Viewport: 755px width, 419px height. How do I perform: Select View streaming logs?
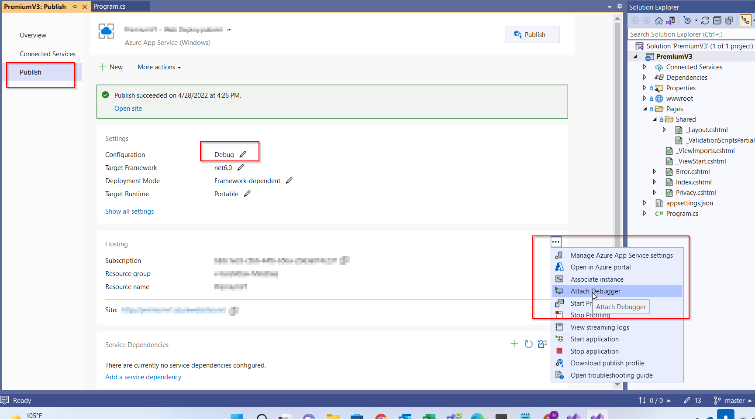coord(617,327)
